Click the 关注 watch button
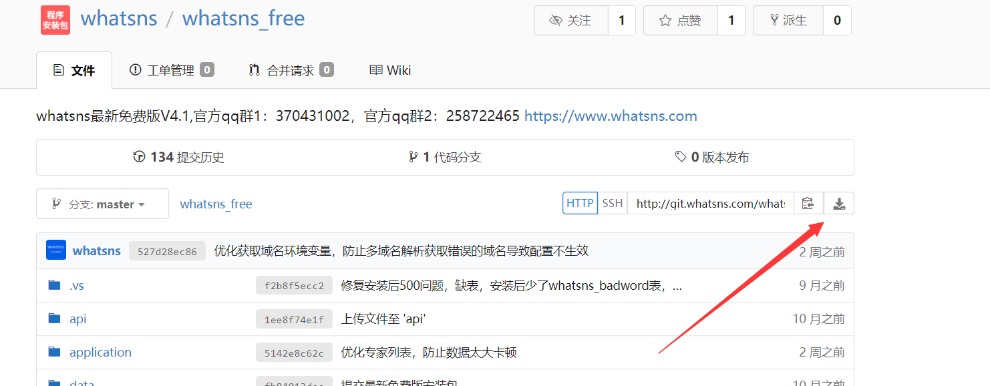990x386 pixels. pos(571,21)
